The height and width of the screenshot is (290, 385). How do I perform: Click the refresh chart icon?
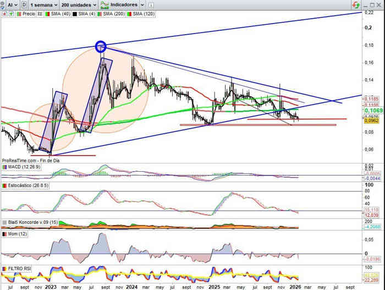pyautogui.click(x=357, y=4)
